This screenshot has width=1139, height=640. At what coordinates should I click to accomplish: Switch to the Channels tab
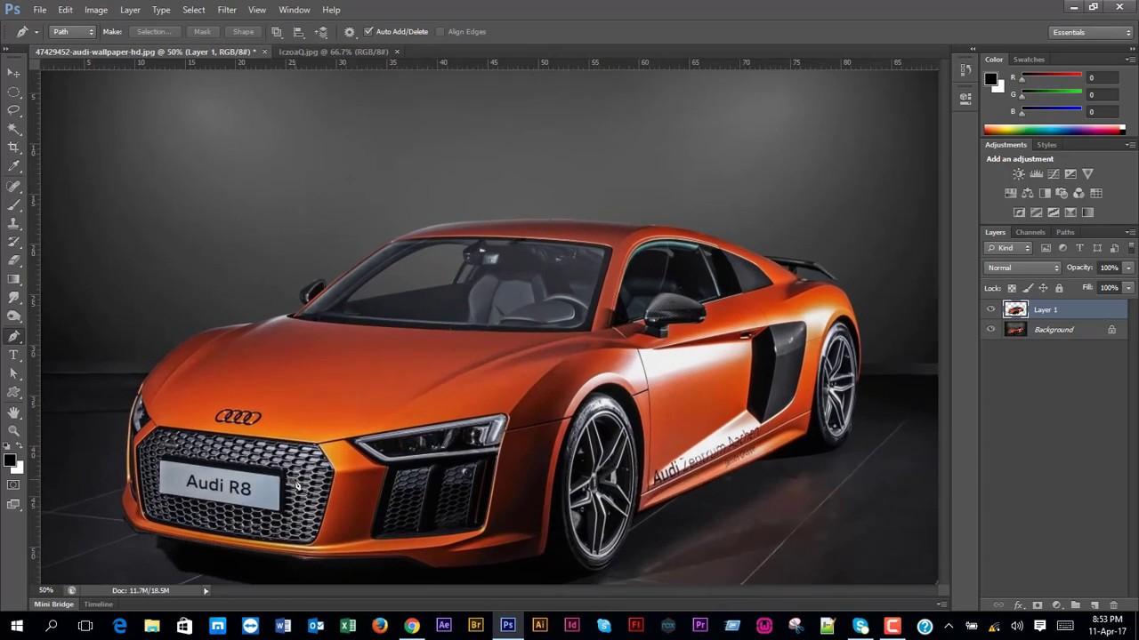[x=1030, y=232]
